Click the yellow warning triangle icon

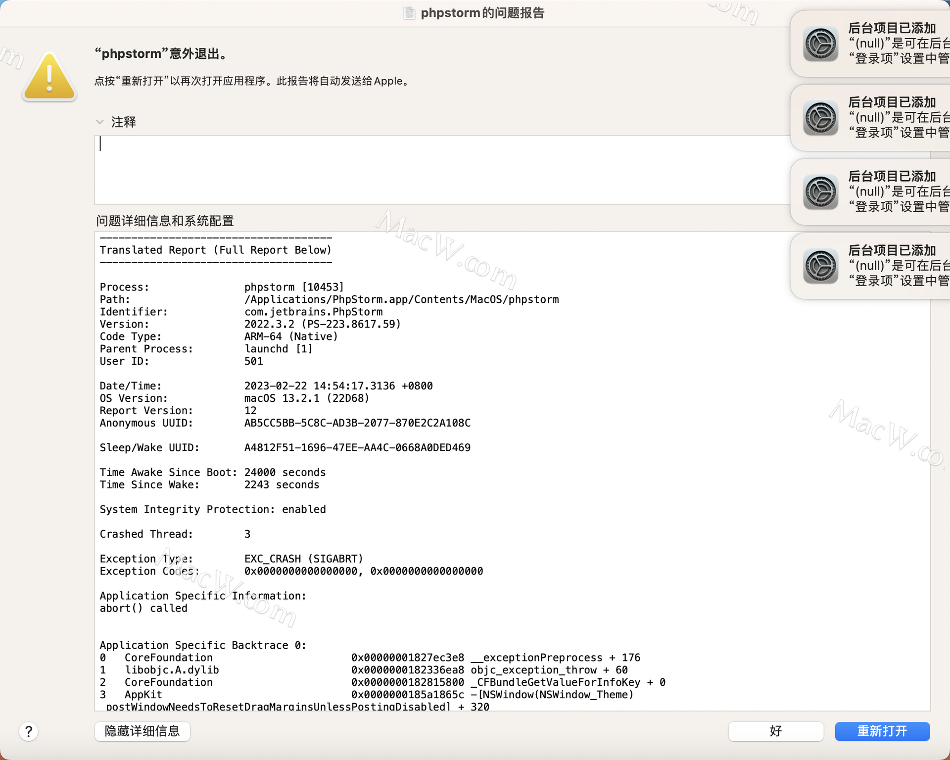coord(49,77)
